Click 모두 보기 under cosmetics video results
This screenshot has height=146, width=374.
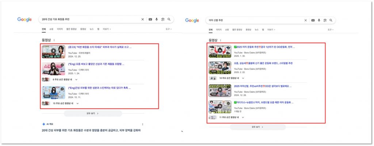(x=93, y=113)
